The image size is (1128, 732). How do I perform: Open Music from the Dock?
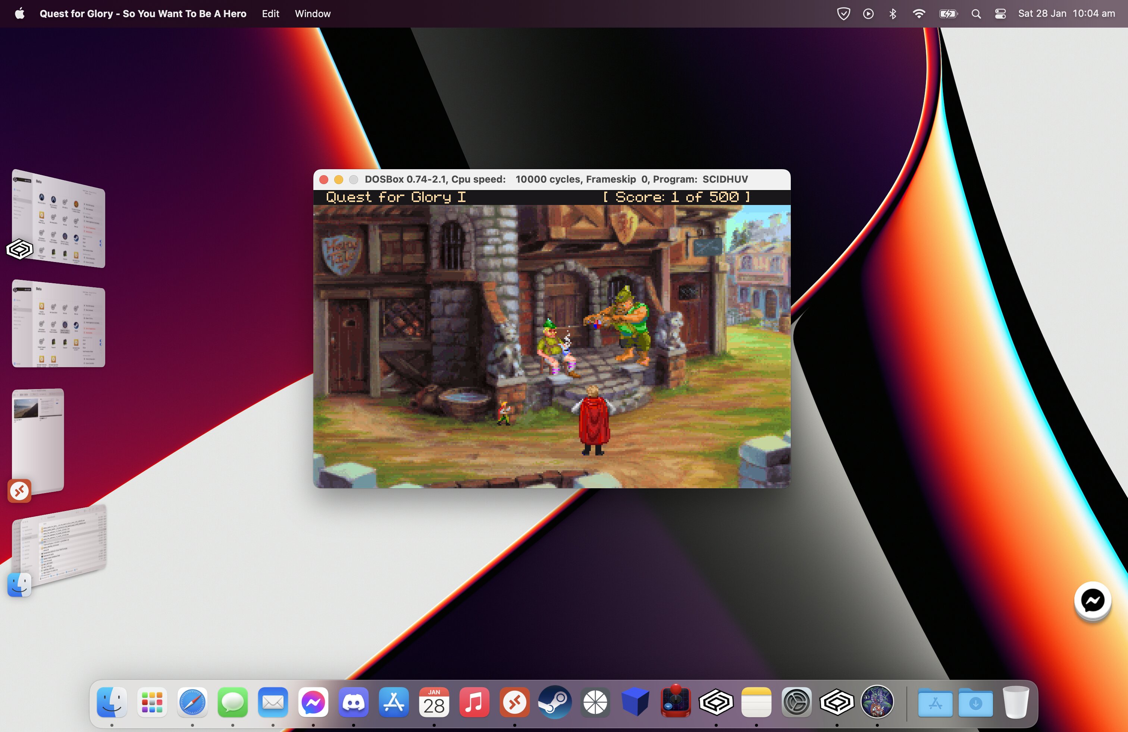(x=474, y=702)
